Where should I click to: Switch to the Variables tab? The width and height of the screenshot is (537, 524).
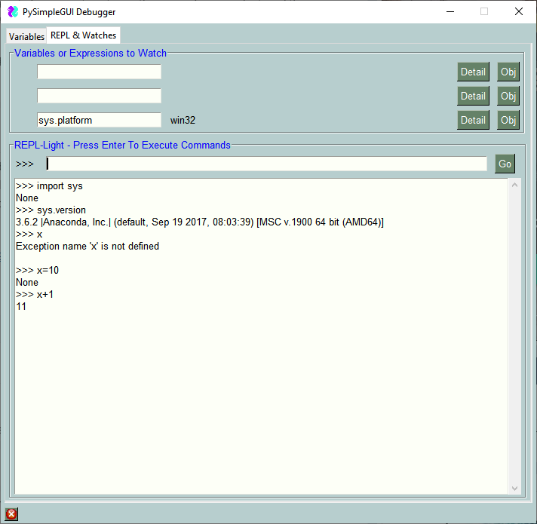[26, 36]
